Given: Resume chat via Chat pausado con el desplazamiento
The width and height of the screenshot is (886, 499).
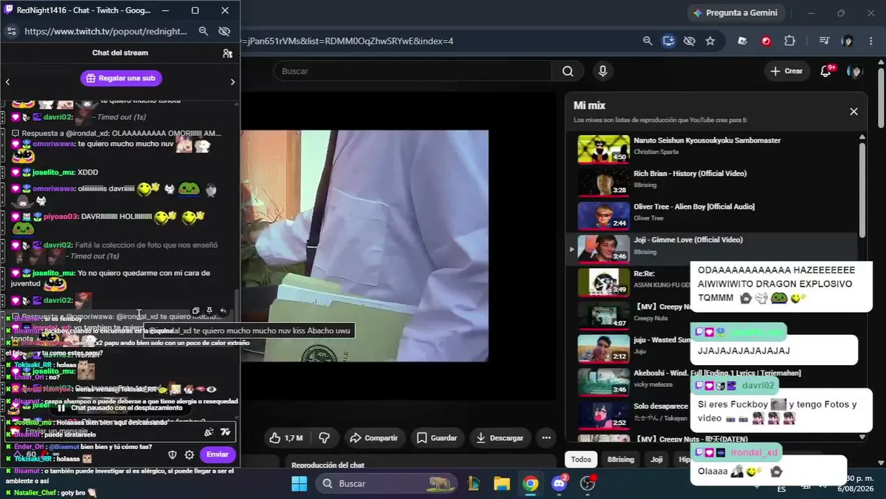Looking at the screenshot, I should [120, 408].
